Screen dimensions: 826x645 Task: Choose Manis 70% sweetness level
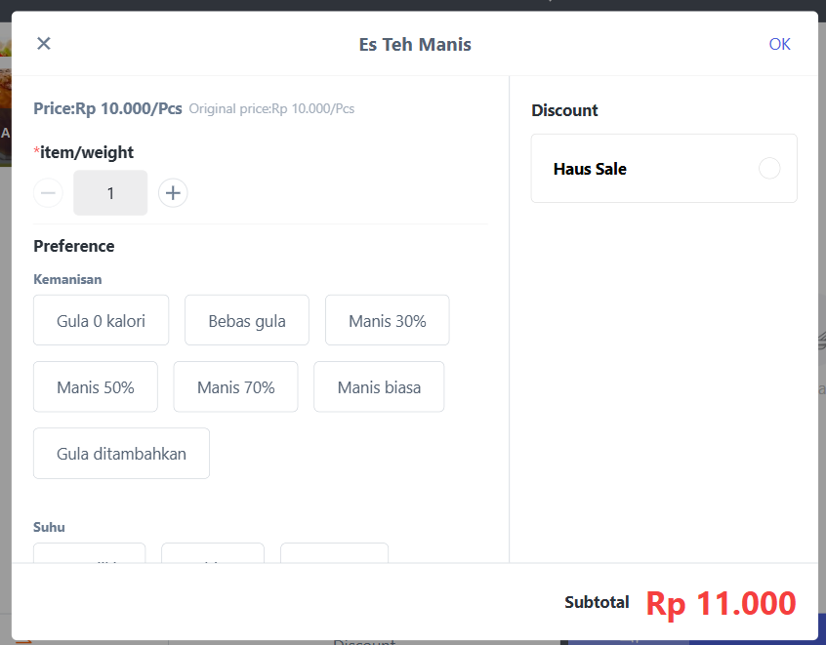tap(235, 386)
